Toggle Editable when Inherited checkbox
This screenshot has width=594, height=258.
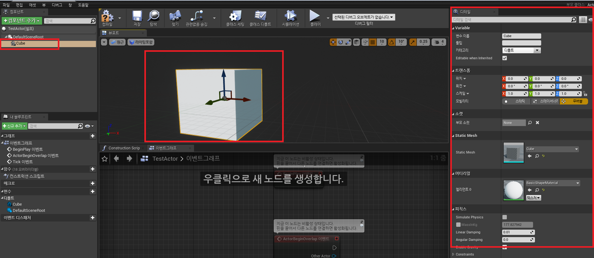(505, 58)
